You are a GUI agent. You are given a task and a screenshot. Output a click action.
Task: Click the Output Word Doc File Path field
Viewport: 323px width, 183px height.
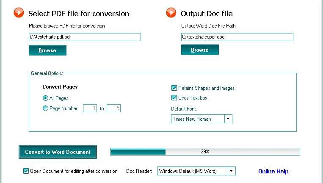coord(237,37)
